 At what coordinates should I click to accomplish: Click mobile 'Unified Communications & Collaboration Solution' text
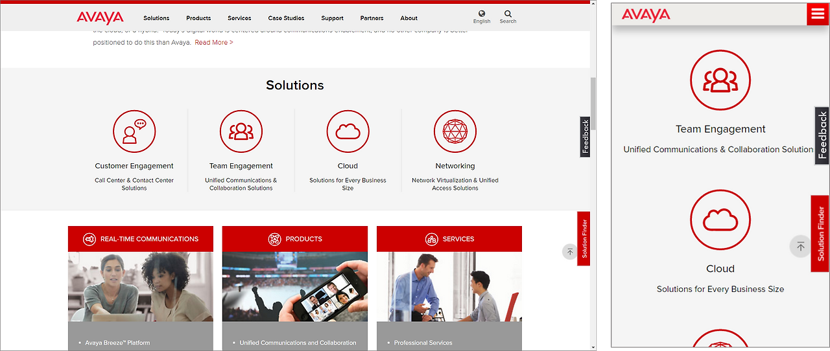[718, 149]
